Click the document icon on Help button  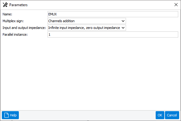pyautogui.click(x=6, y=115)
